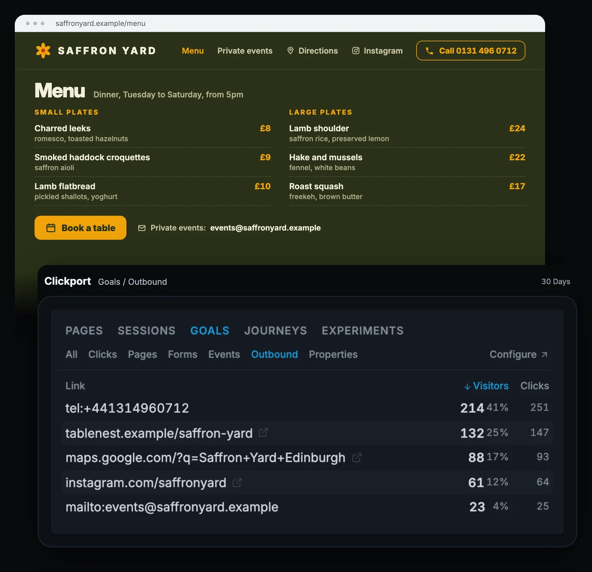Select the GOALS tab

pos(210,330)
